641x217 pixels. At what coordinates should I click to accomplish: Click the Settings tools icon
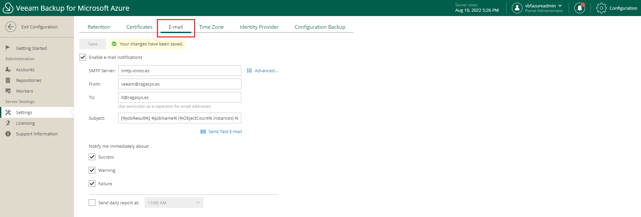tap(8, 112)
